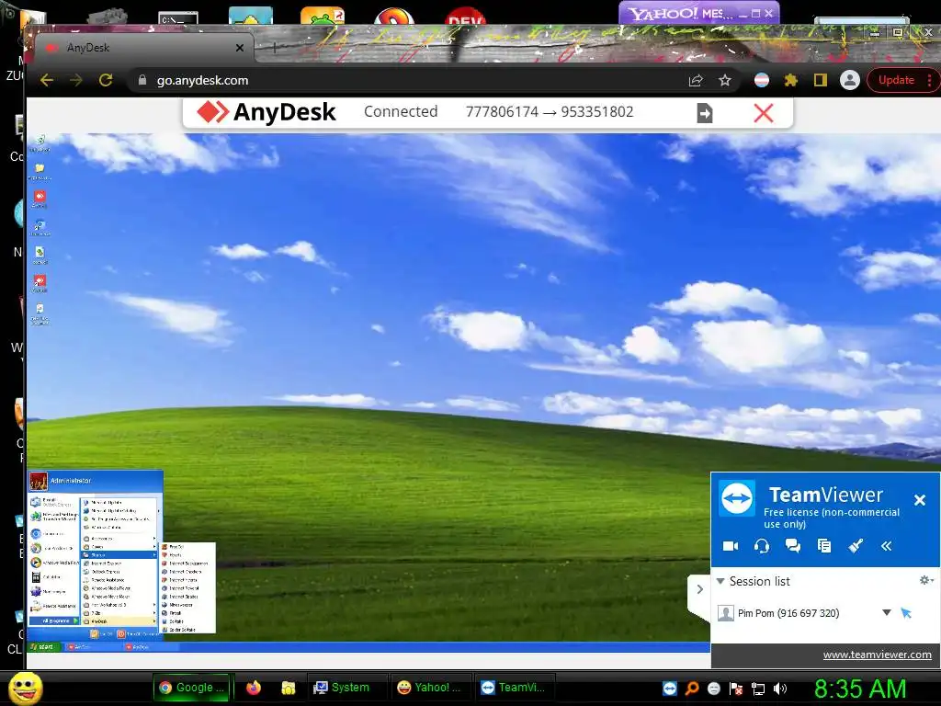Viewport: 941px width, 706px height.
Task: Launch Firefox from the taskbar
Action: point(254,688)
